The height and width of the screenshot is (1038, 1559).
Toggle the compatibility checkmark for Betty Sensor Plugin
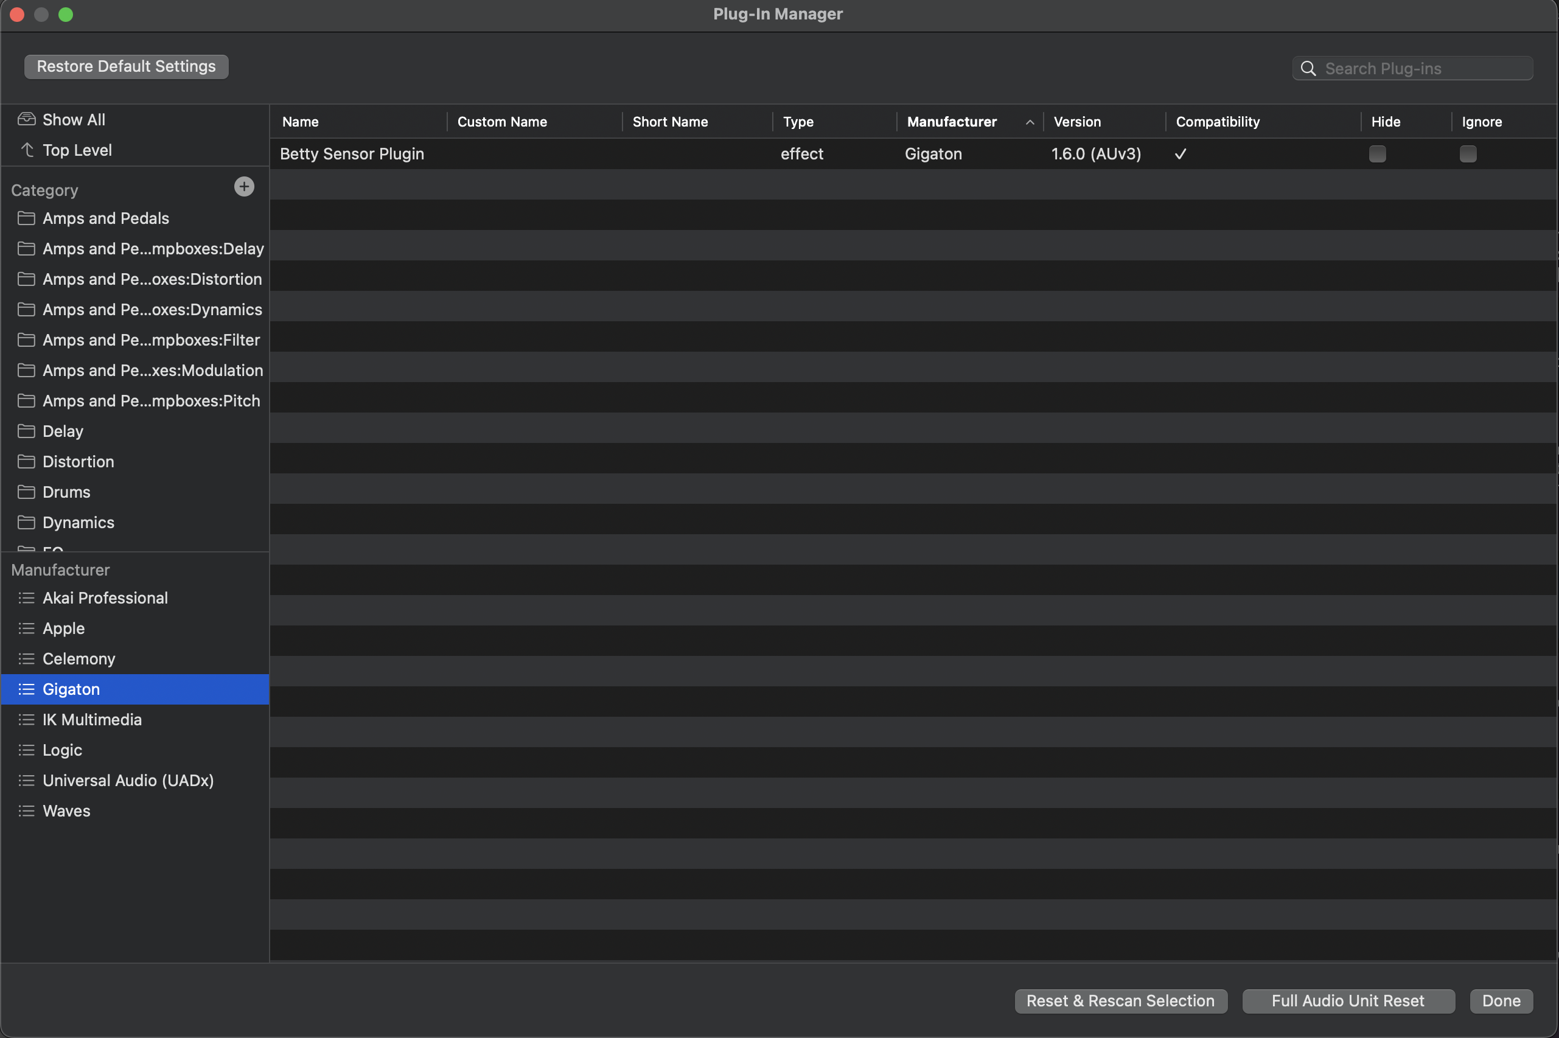1180,153
